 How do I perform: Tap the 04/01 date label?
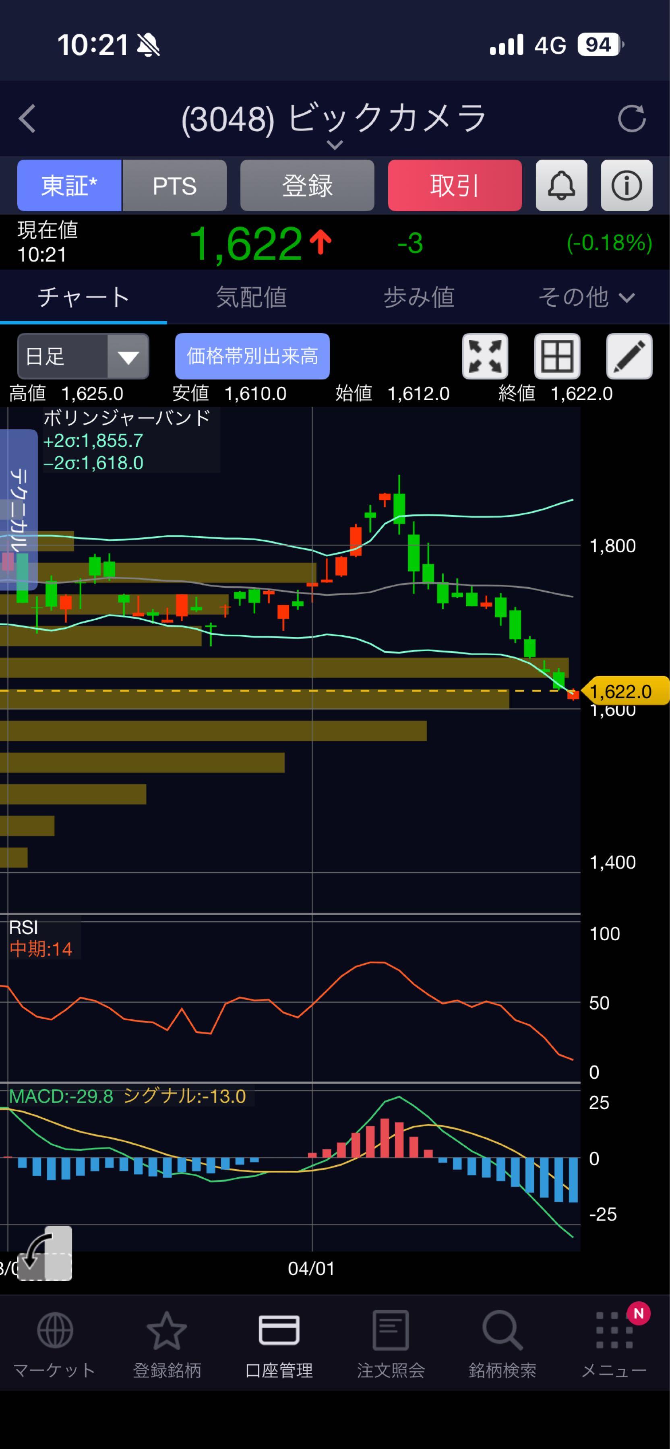[x=311, y=1268]
